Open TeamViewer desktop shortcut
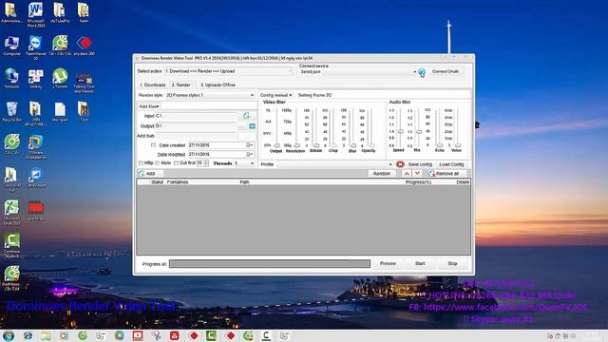 point(36,47)
